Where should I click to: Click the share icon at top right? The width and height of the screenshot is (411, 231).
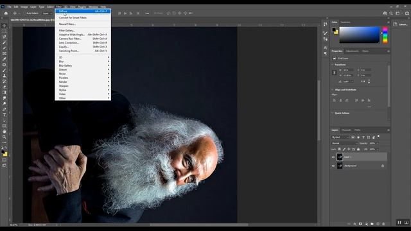click(x=407, y=13)
